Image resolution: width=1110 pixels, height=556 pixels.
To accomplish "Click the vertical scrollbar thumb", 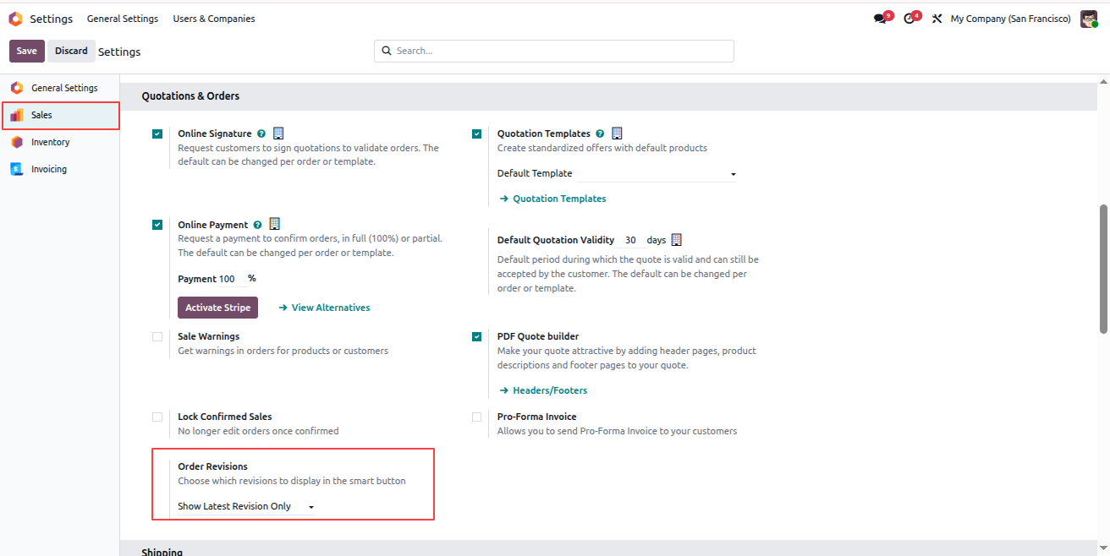I will coord(1103,269).
